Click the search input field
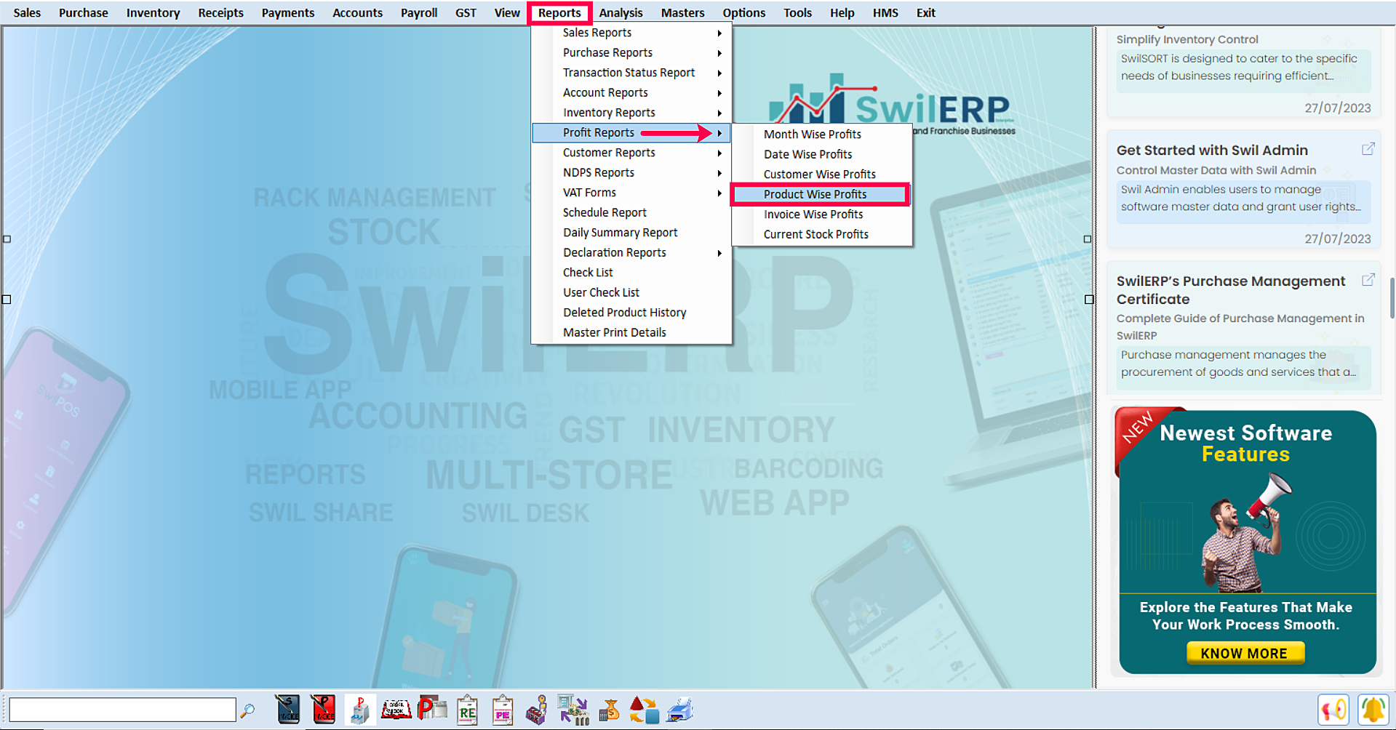This screenshot has height=730, width=1396. [x=122, y=710]
